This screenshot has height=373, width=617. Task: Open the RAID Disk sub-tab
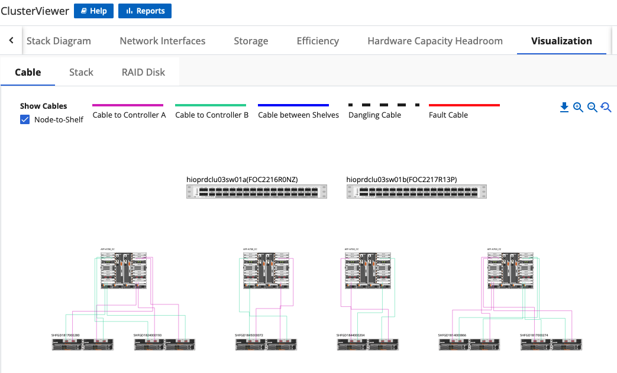pyautogui.click(x=143, y=72)
